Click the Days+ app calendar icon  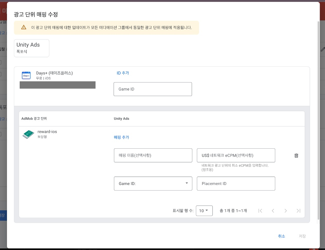click(x=26, y=75)
